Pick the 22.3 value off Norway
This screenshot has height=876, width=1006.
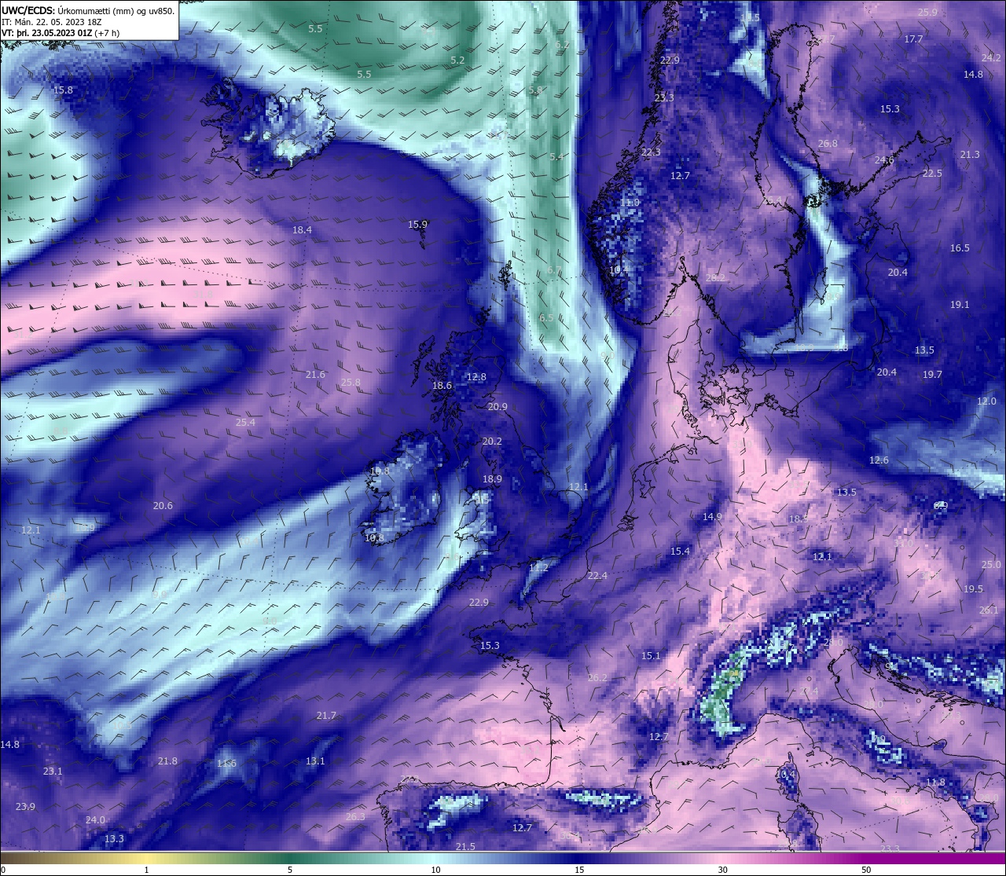pyautogui.click(x=651, y=152)
